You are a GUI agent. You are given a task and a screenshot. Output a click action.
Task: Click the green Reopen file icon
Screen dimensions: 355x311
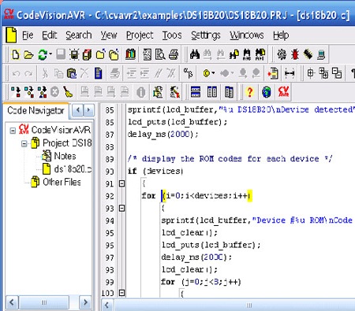point(43,55)
